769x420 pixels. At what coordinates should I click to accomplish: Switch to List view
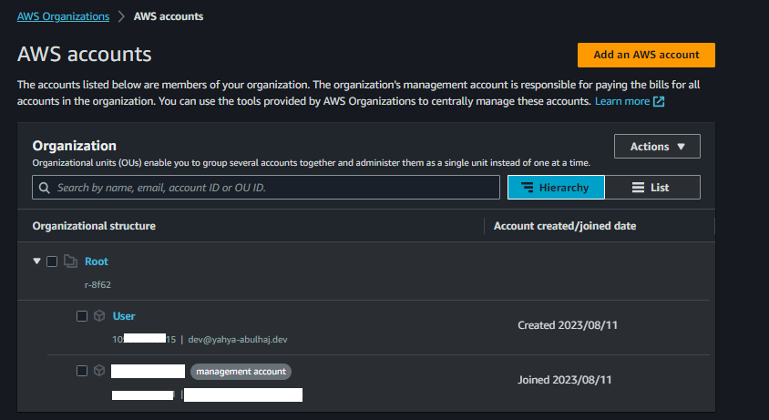(x=652, y=188)
